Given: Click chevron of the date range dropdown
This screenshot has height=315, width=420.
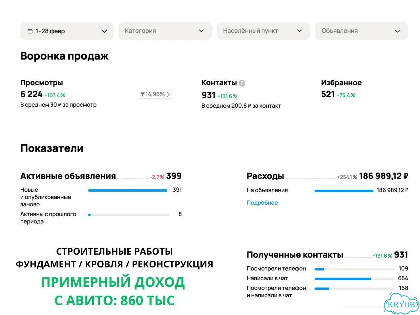Looking at the screenshot, I should [104, 31].
